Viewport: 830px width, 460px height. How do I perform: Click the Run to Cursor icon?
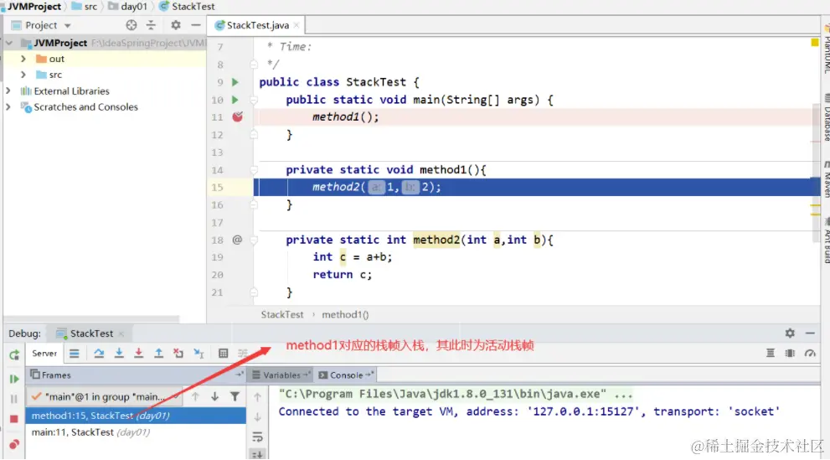point(198,353)
